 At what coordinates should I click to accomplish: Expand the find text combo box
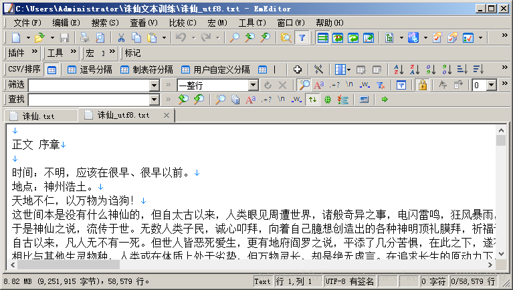(154, 100)
